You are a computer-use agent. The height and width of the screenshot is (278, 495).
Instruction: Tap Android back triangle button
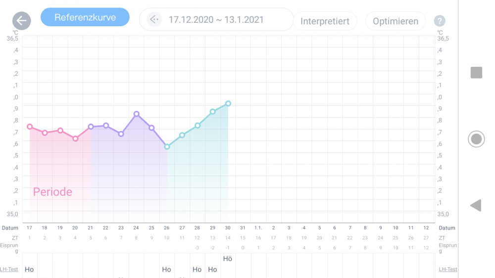pos(476,205)
